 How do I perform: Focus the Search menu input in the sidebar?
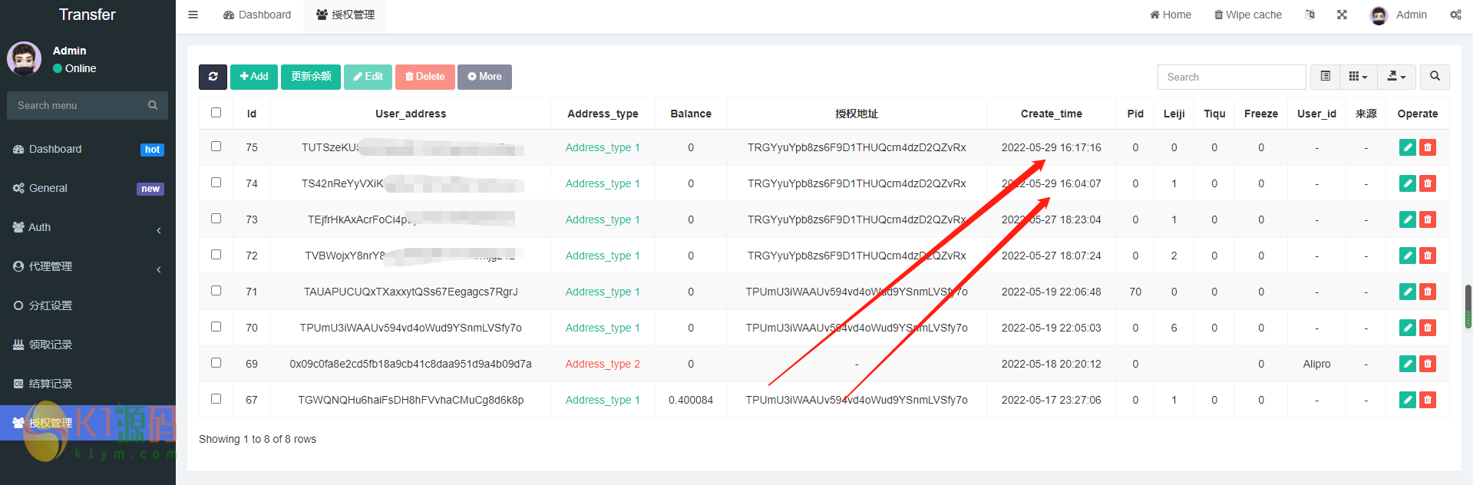(77, 105)
